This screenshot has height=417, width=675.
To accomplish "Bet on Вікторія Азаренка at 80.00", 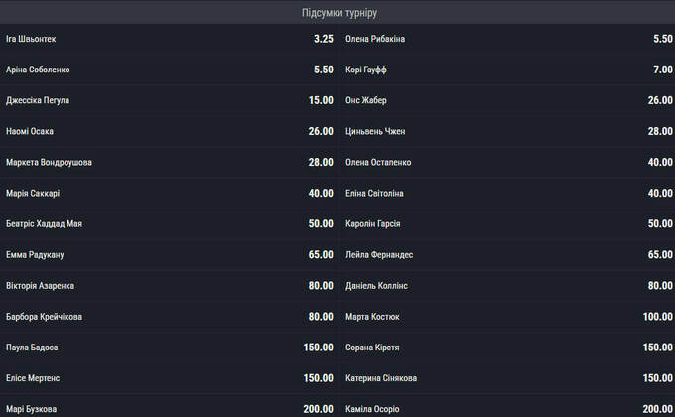I will click(169, 286).
